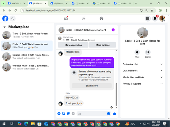Click the browser forward arrow

click(x=10, y=10)
